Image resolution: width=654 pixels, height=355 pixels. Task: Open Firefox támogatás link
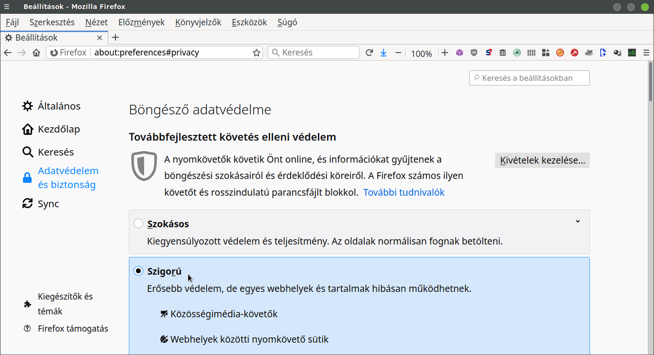pyautogui.click(x=66, y=328)
